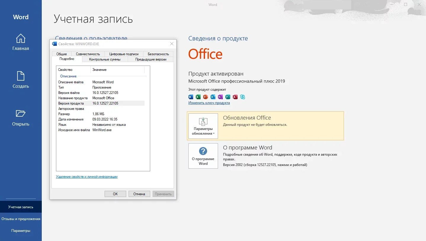The width and height of the screenshot is (426, 241).
Task: Click the Описание group heading
Action: coord(68,76)
